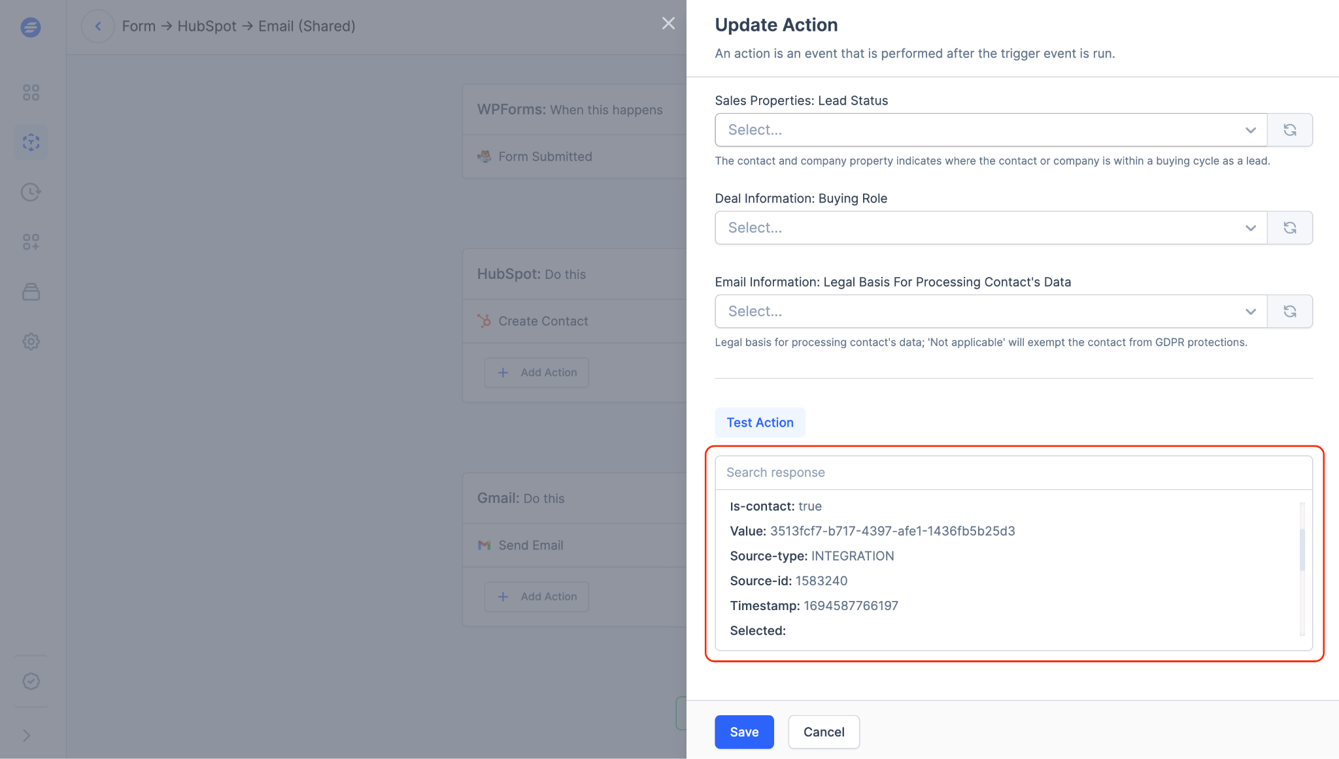The image size is (1339, 759).
Task: Open the Legal Basis For Processing dropdown
Action: [x=991, y=312]
